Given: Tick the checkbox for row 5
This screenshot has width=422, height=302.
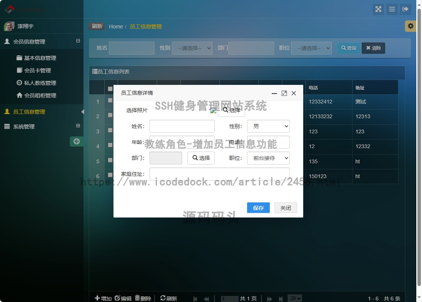Looking at the screenshot, I should tap(110, 160).
